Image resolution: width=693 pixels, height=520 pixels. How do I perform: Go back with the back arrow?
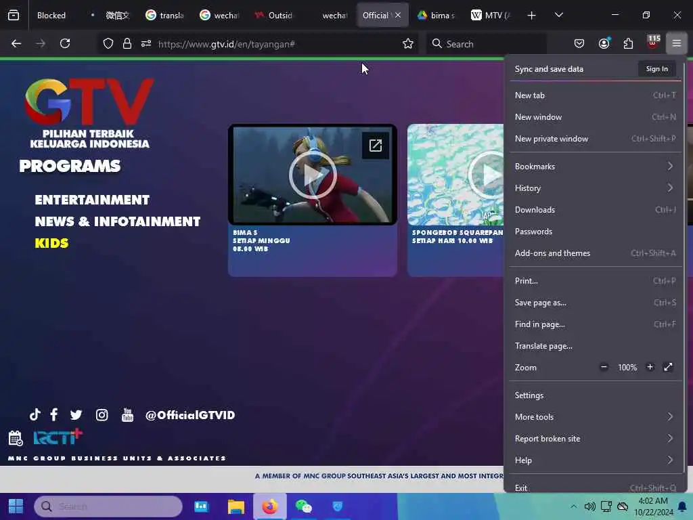point(16,43)
